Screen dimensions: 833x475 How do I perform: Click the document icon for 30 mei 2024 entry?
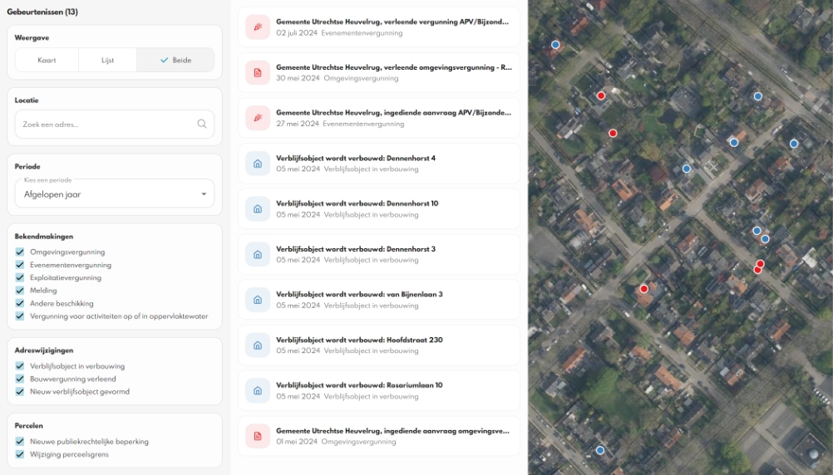tap(258, 73)
